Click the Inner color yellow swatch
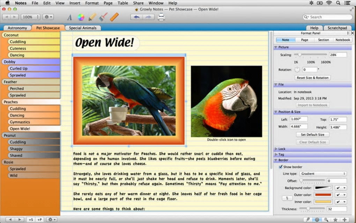356x223 pixels. [323, 202]
